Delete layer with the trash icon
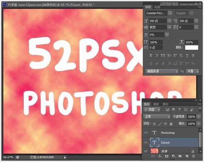The height and width of the screenshot is (162, 204). [194, 156]
